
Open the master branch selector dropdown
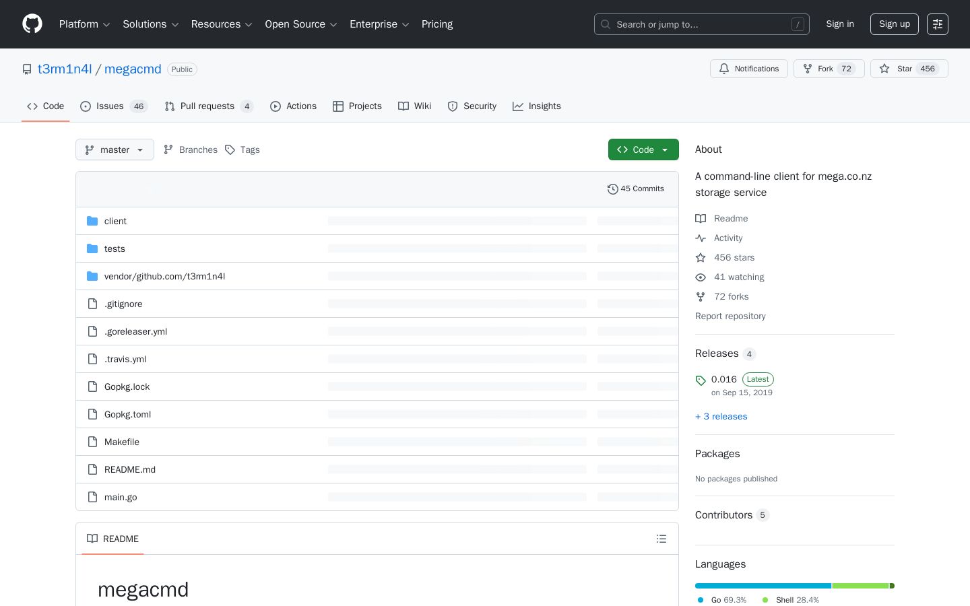click(115, 149)
